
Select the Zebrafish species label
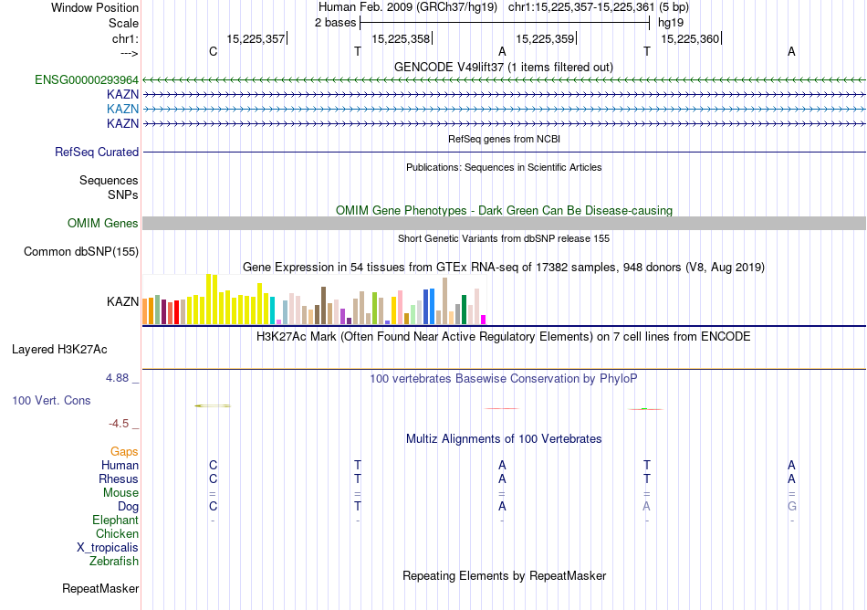114,561
